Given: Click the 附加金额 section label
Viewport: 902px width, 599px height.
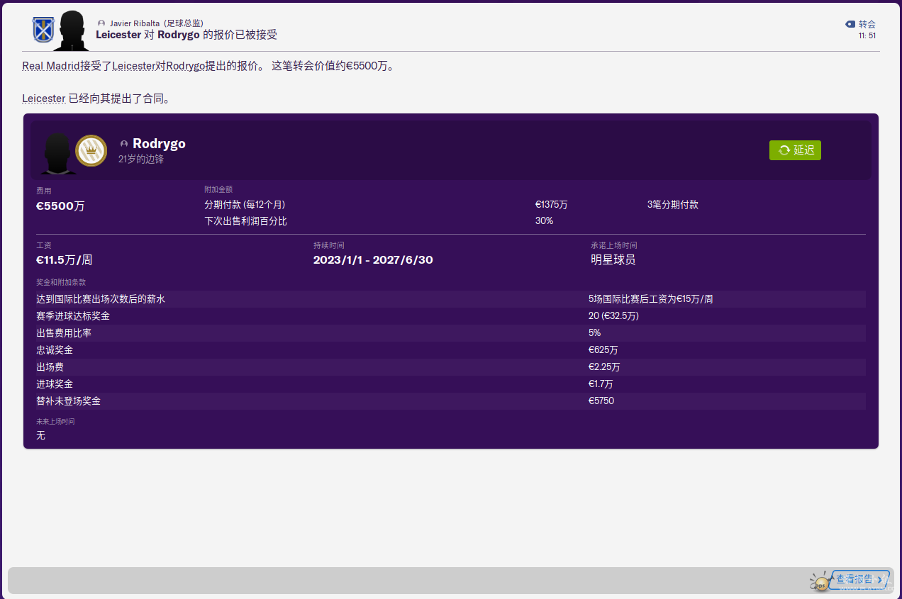Looking at the screenshot, I should (x=218, y=189).
